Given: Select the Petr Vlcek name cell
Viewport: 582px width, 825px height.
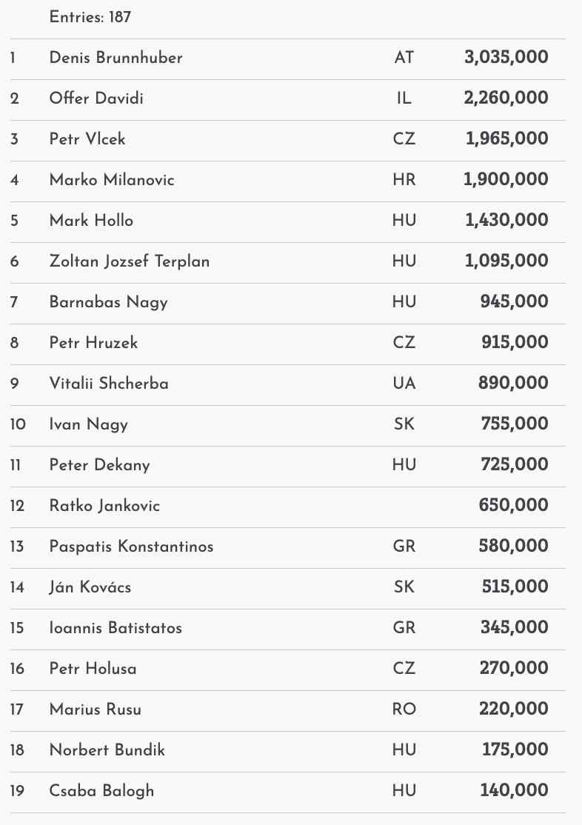Looking at the screenshot, I should (x=87, y=139).
